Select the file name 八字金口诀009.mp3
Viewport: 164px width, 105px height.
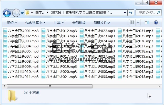23,67
